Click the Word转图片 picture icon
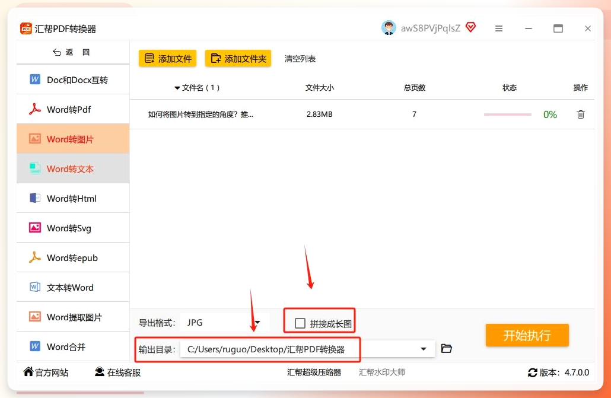This screenshot has height=398, width=611. point(35,139)
